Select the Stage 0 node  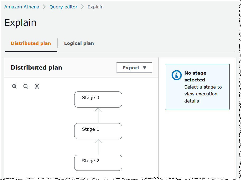(x=98, y=99)
